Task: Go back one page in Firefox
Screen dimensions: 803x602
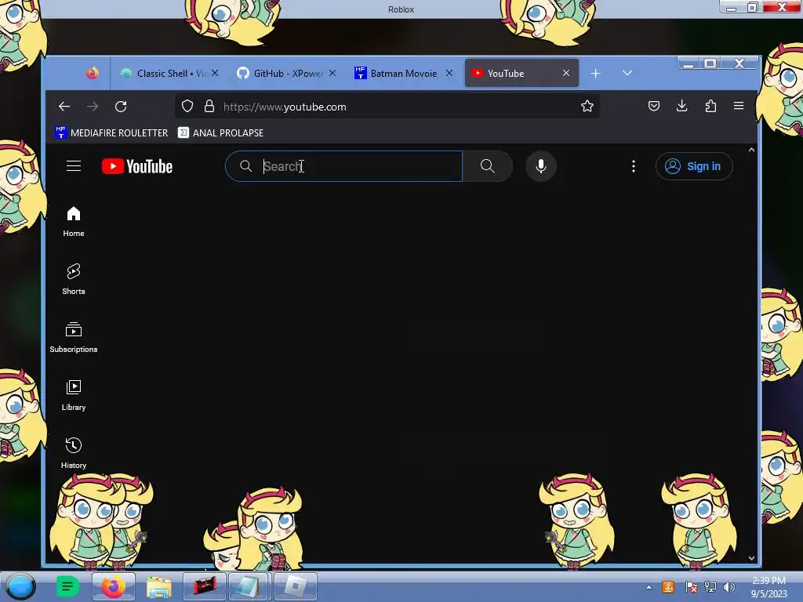Action: (64, 107)
